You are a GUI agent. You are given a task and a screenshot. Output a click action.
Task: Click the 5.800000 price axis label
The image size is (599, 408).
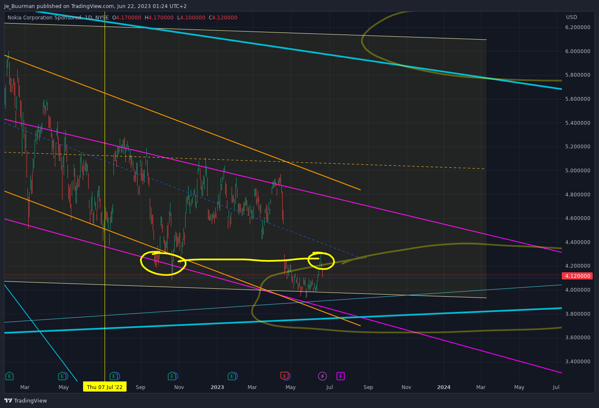coord(577,75)
